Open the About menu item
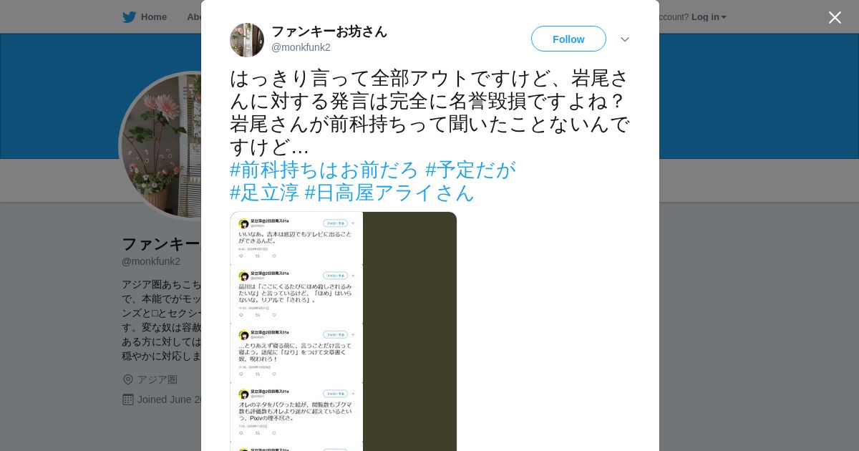Screen dimensions: 859x451 194,17
